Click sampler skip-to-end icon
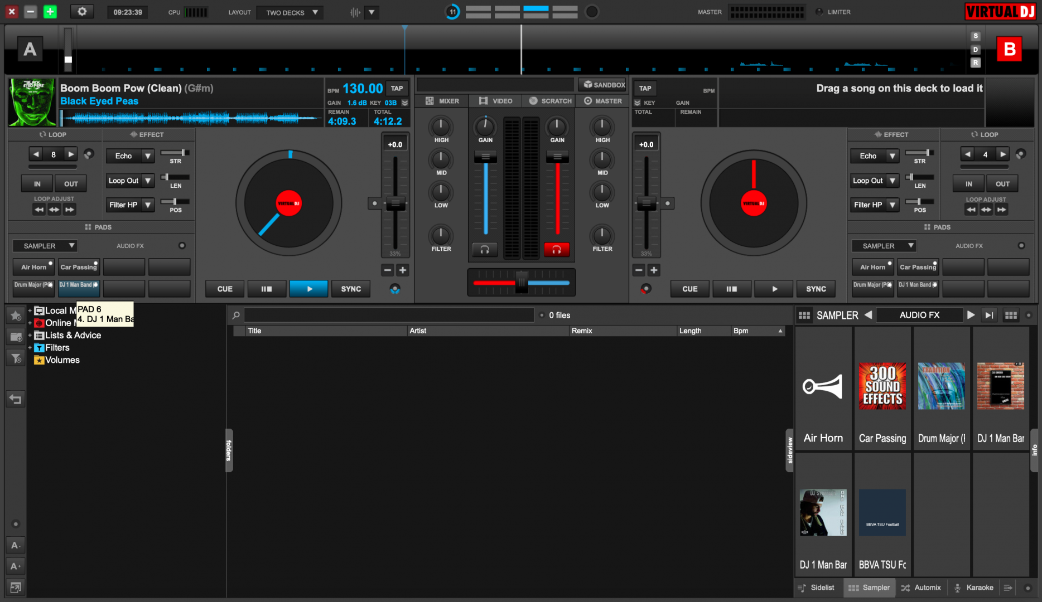The height and width of the screenshot is (602, 1042). [x=989, y=315]
